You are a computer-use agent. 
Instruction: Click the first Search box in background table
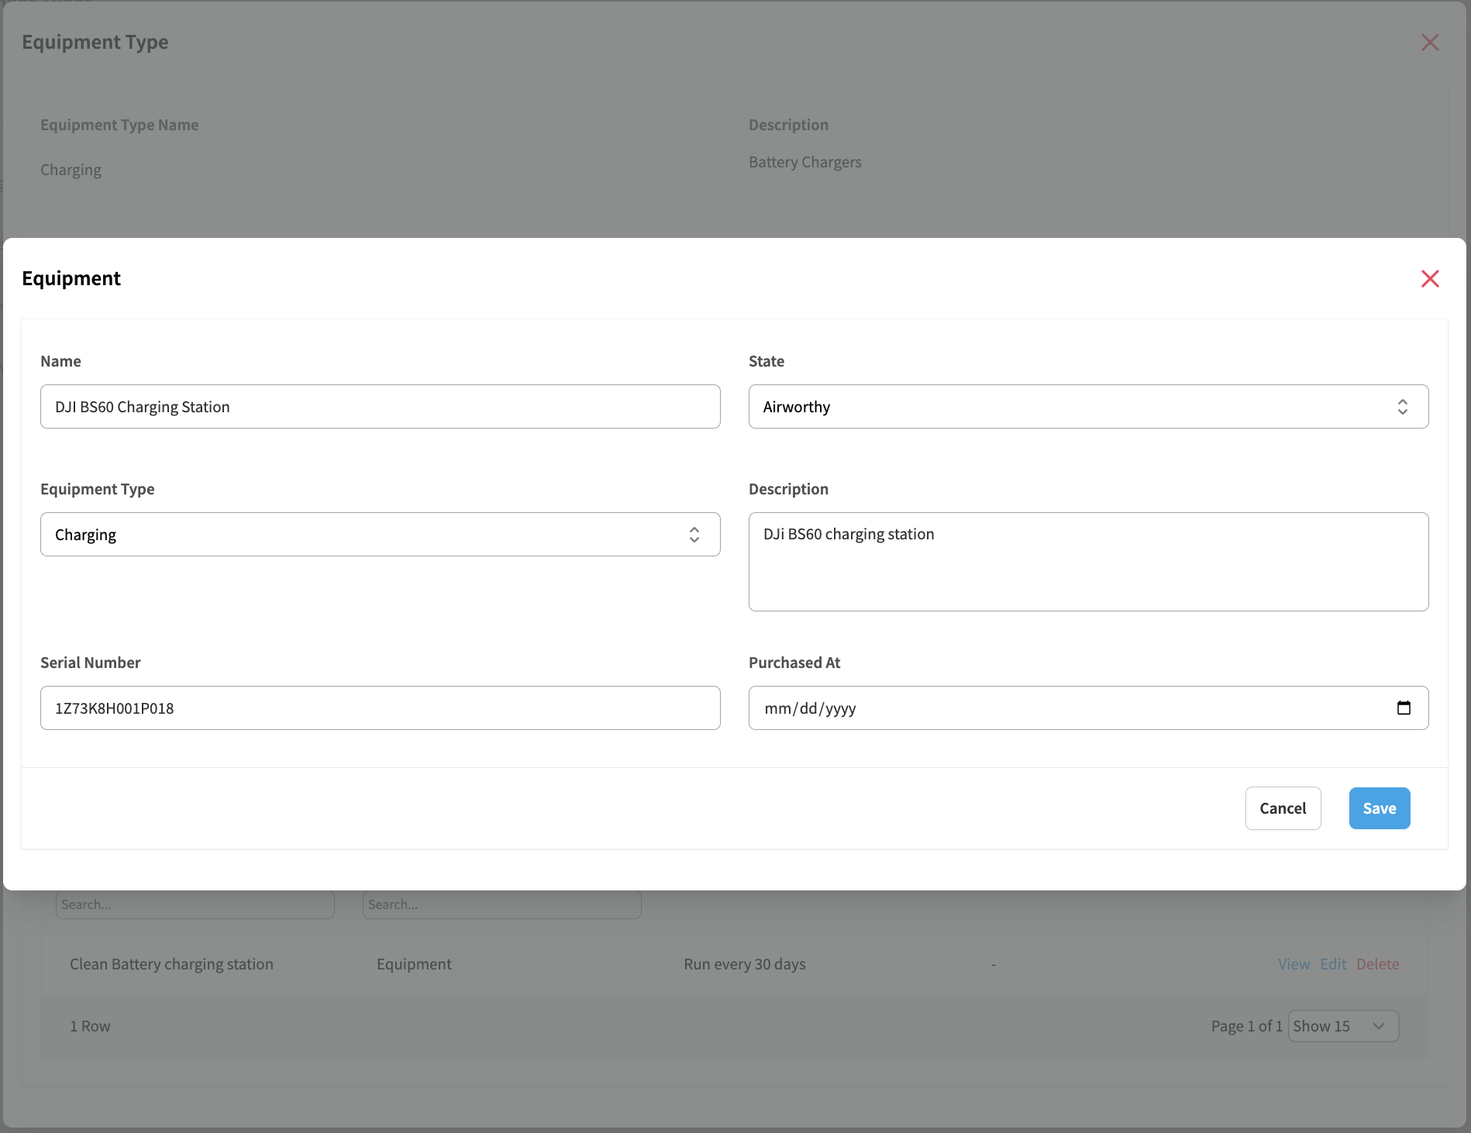[x=195, y=904]
